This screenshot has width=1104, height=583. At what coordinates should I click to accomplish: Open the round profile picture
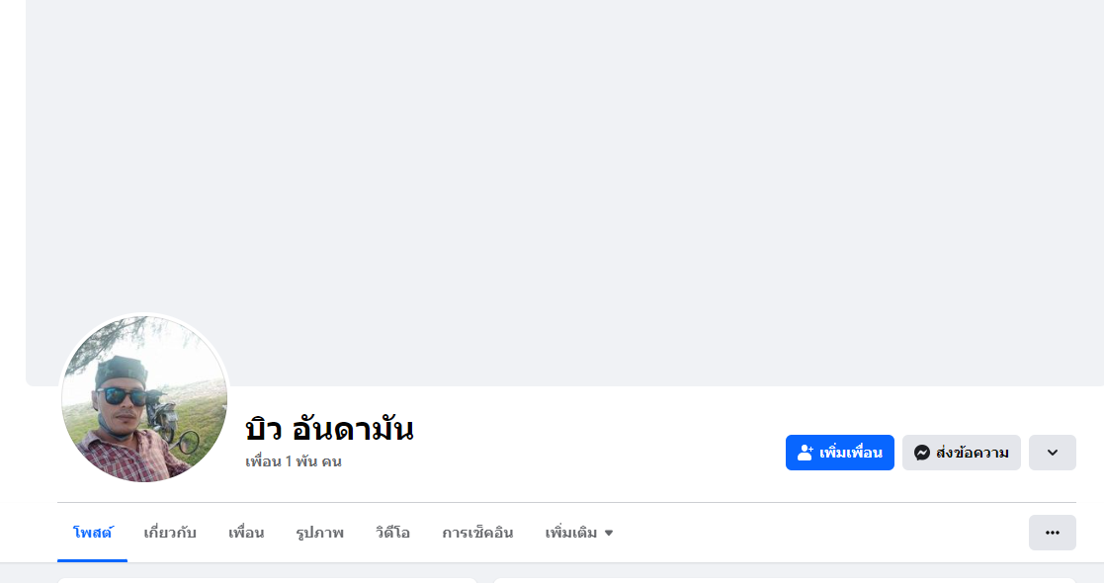[144, 399]
